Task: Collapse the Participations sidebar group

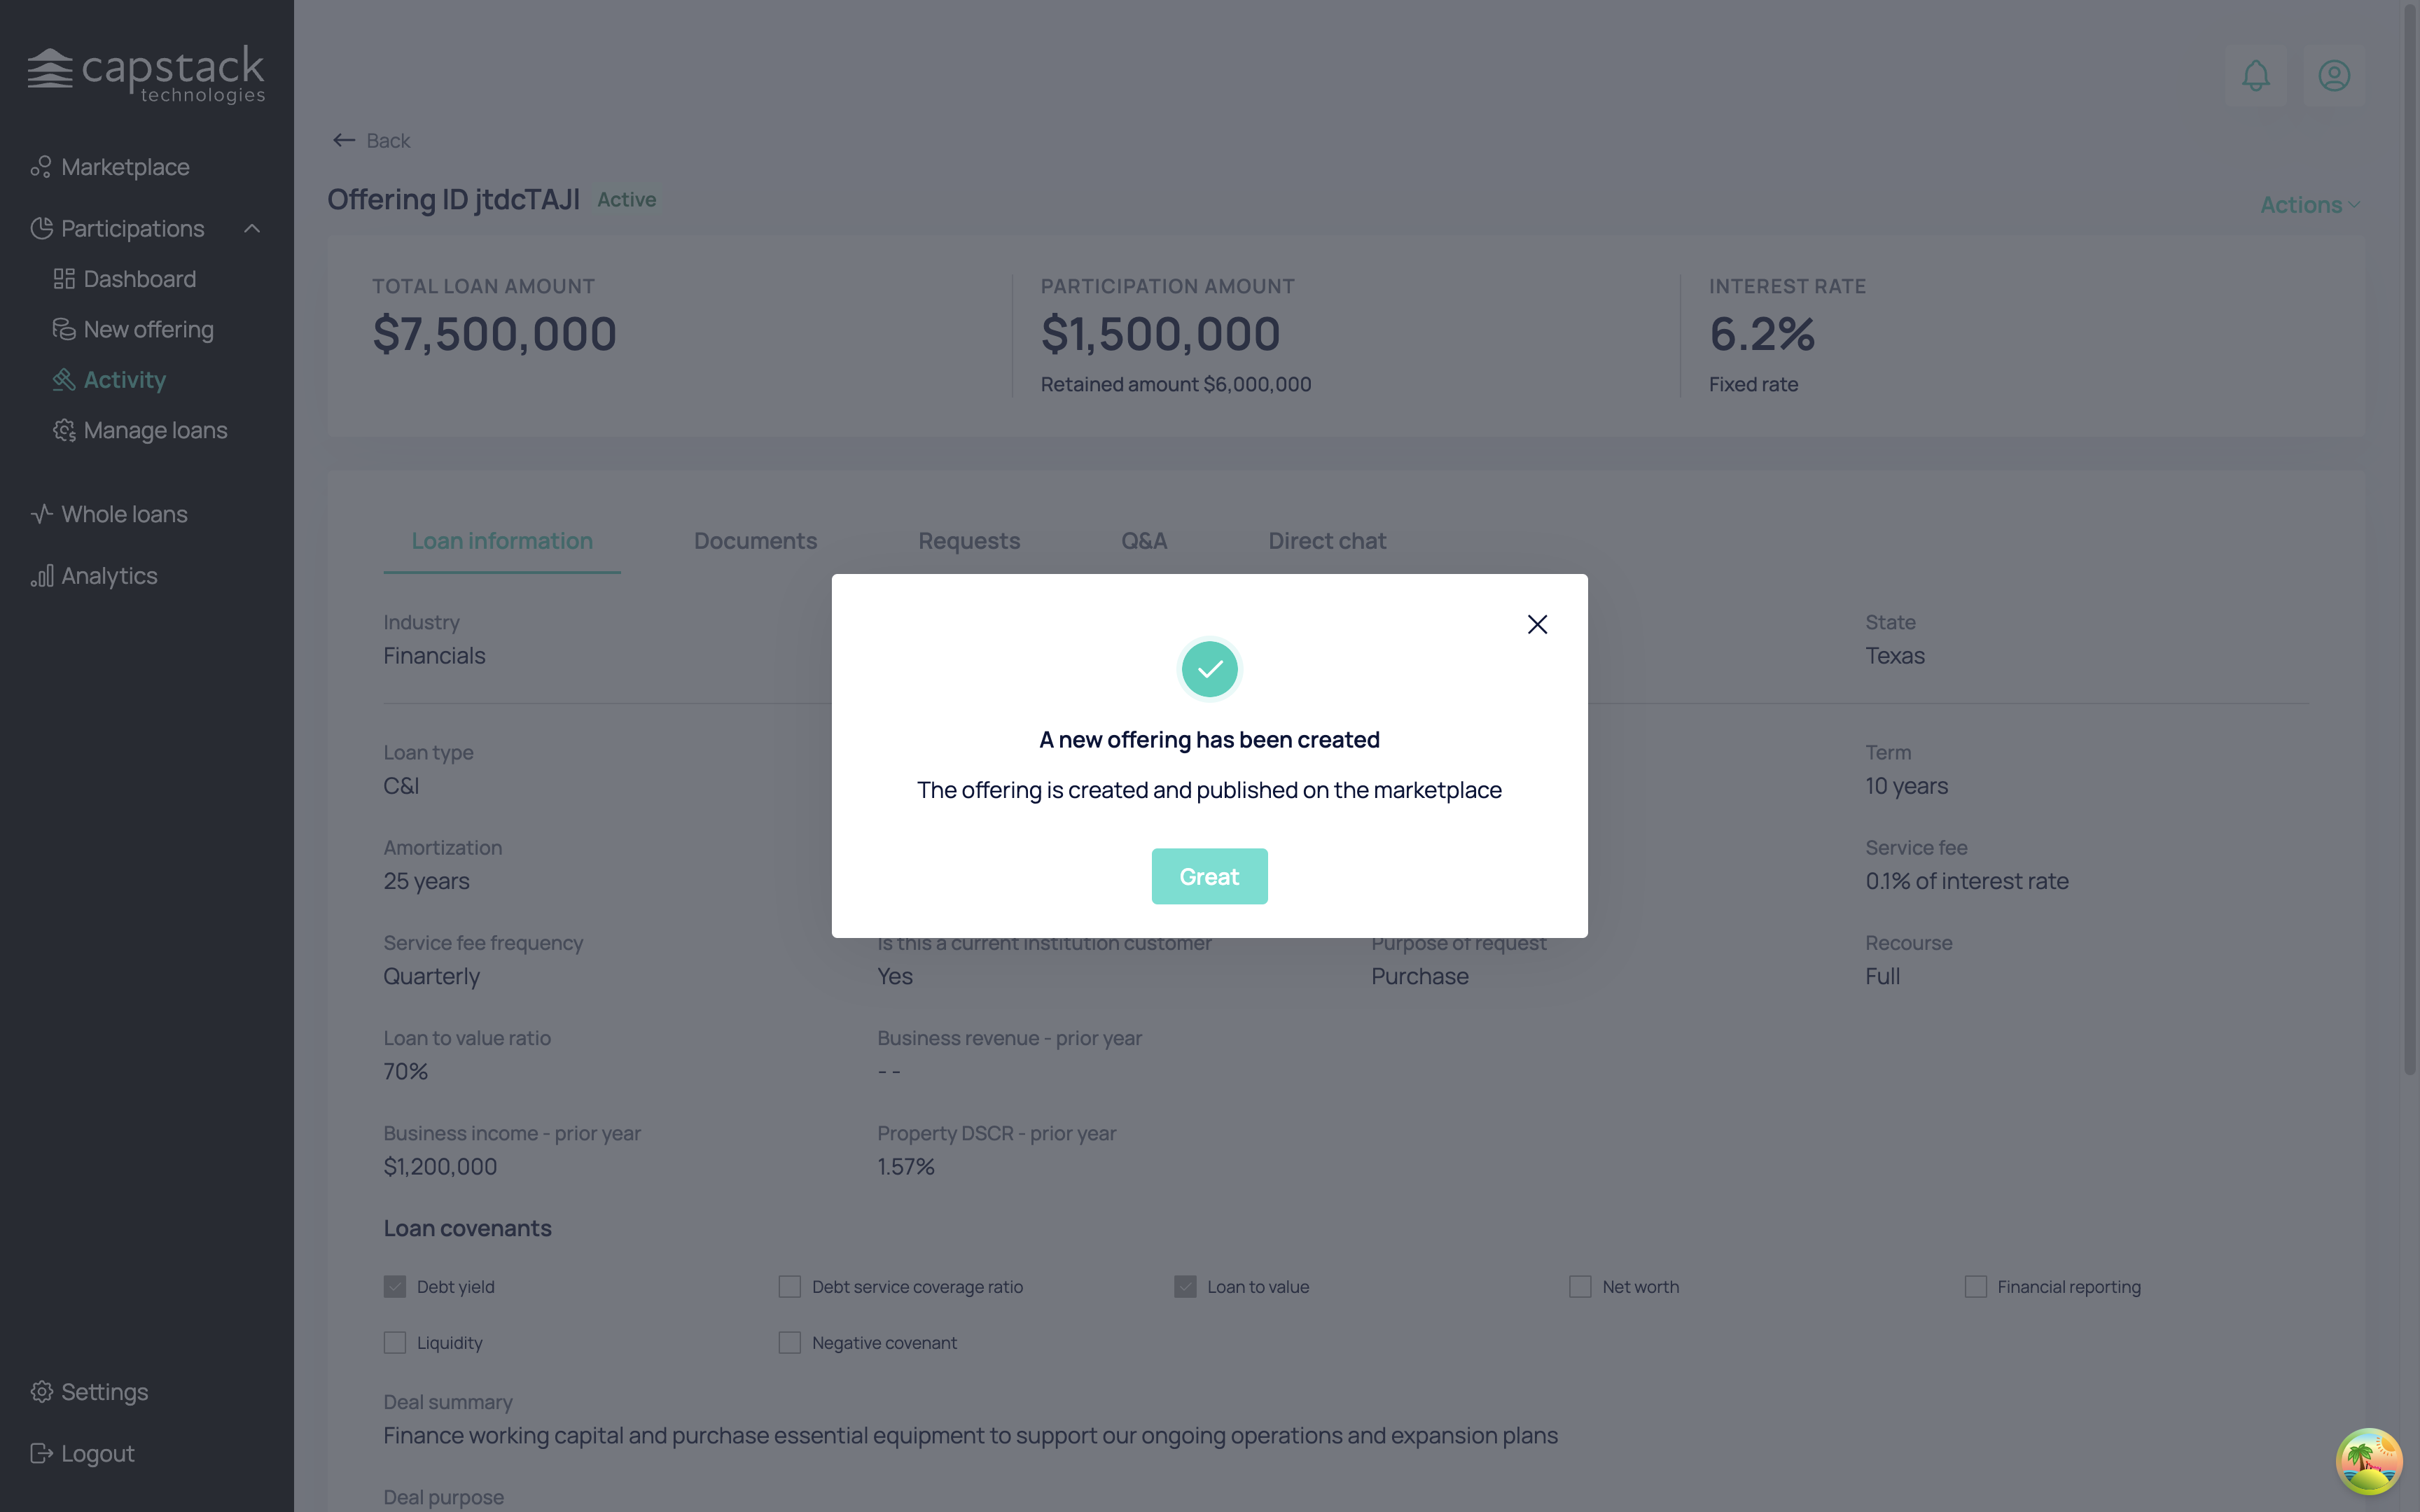Action: click(252, 229)
